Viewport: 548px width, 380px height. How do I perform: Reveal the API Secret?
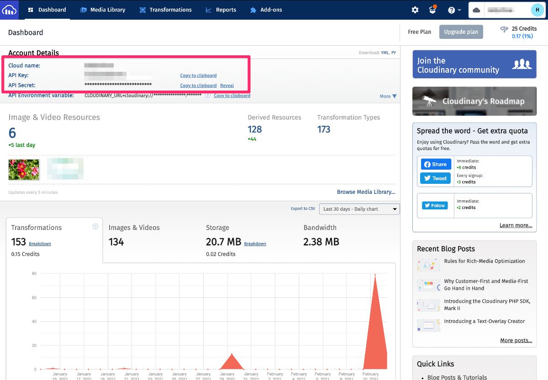[227, 86]
